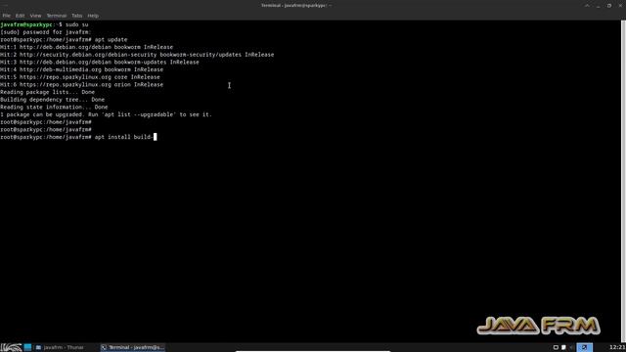This screenshot has height=352, width=626.
Task: Click the security.debian.org Hit:2 line
Action: point(137,55)
